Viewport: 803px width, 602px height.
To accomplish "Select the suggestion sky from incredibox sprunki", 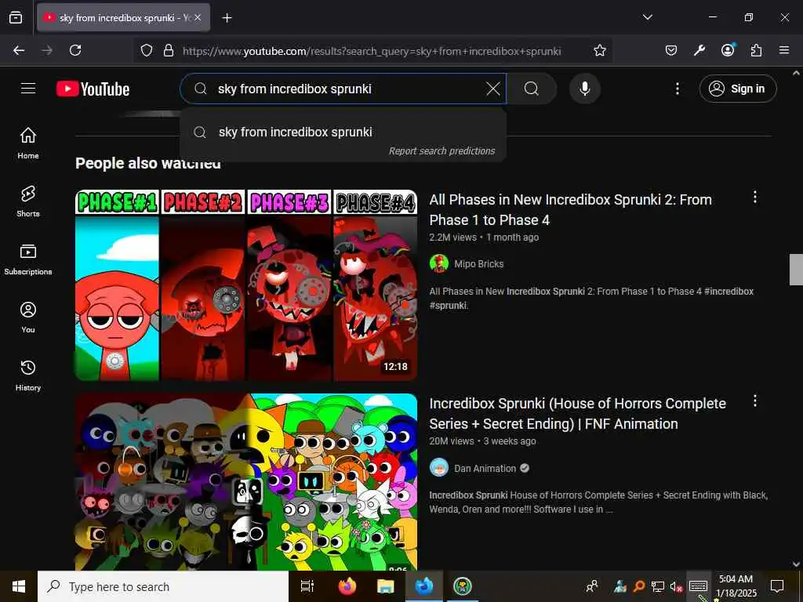I will point(343,132).
